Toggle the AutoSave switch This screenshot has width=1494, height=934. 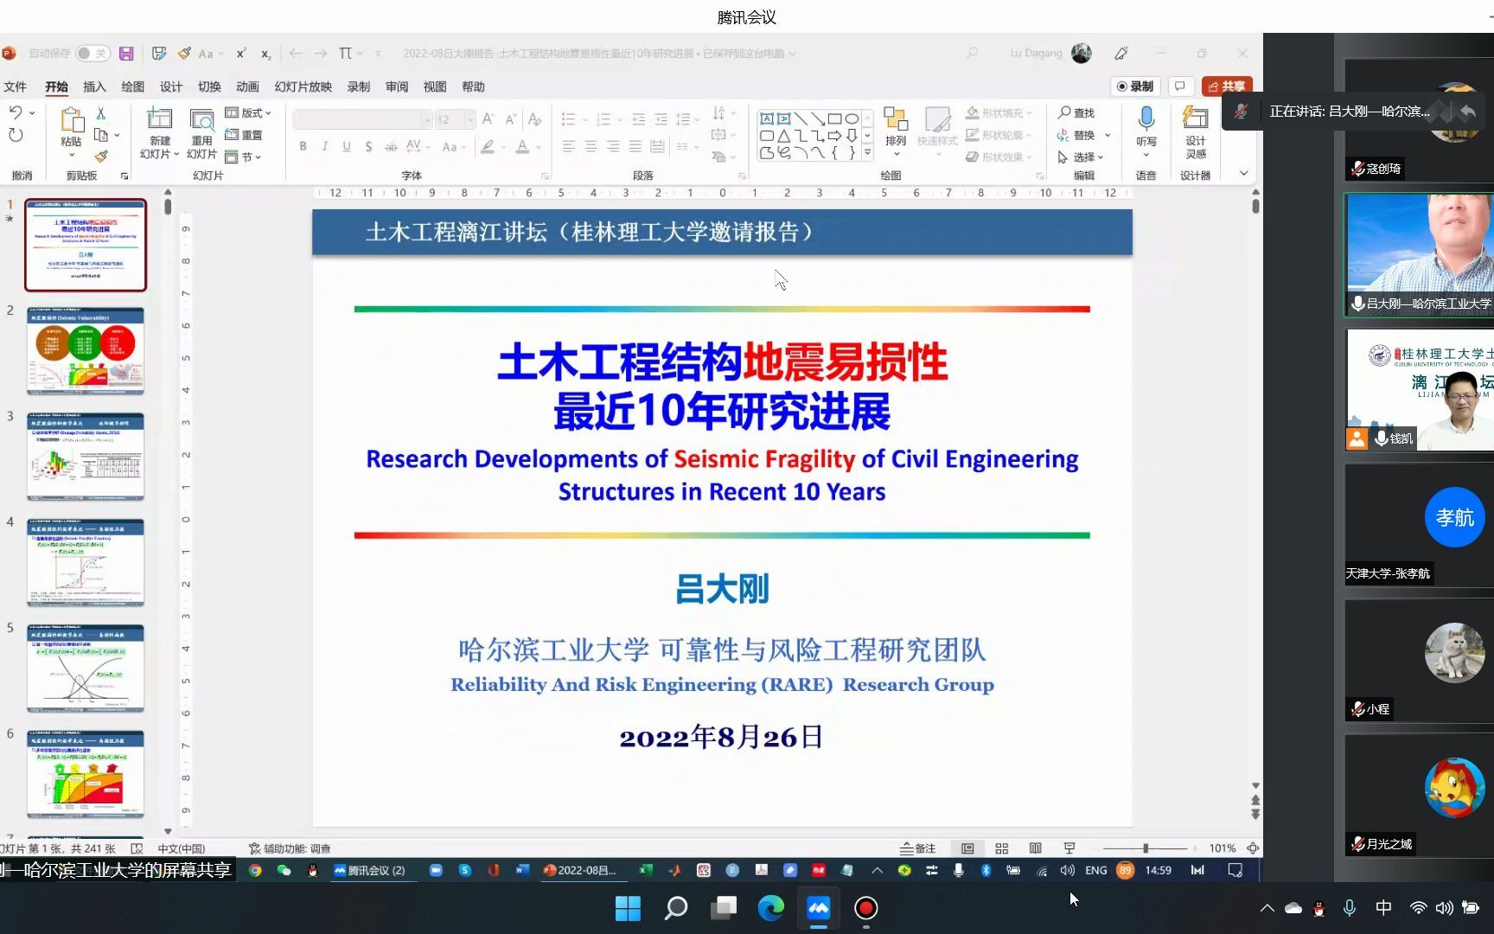pyautogui.click(x=92, y=54)
